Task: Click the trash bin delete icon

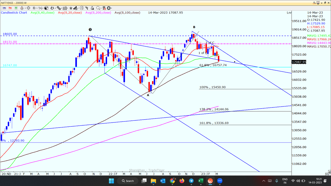Action: tap(104, 8)
